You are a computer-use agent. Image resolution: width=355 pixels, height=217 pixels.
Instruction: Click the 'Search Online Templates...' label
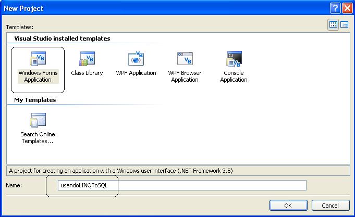[38, 138]
